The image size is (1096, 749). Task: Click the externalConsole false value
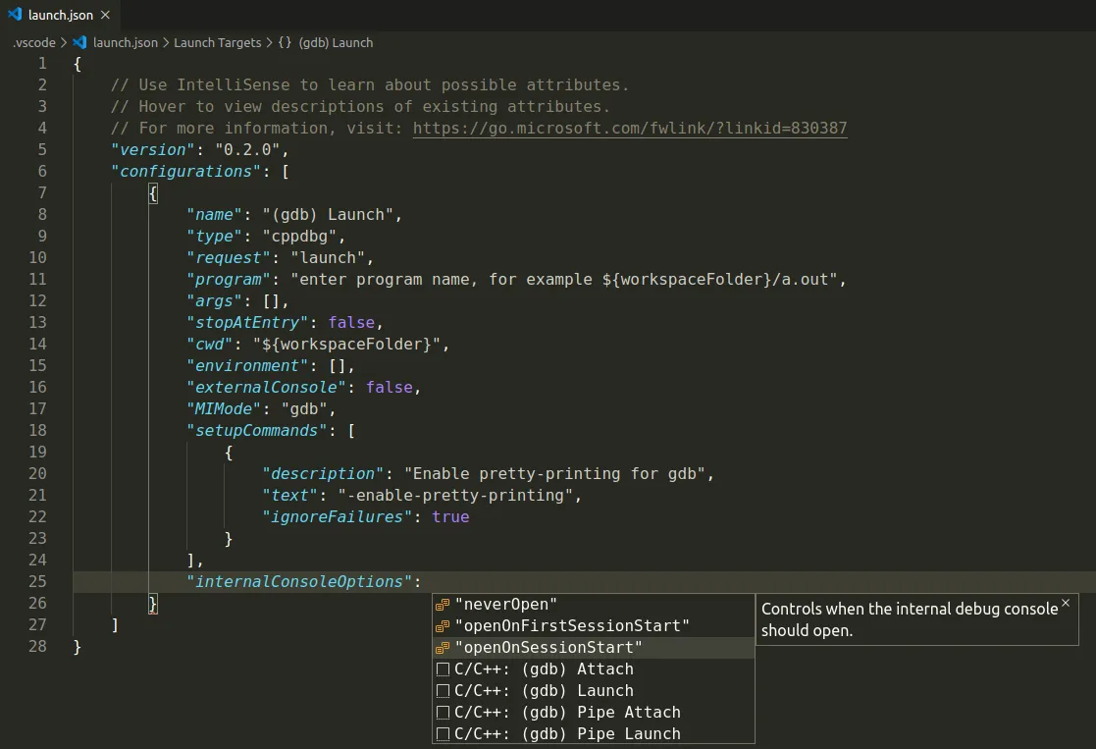(x=390, y=388)
